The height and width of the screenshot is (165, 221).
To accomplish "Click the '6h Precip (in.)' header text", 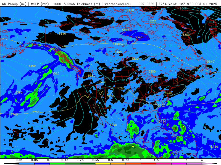I will [14, 4].
